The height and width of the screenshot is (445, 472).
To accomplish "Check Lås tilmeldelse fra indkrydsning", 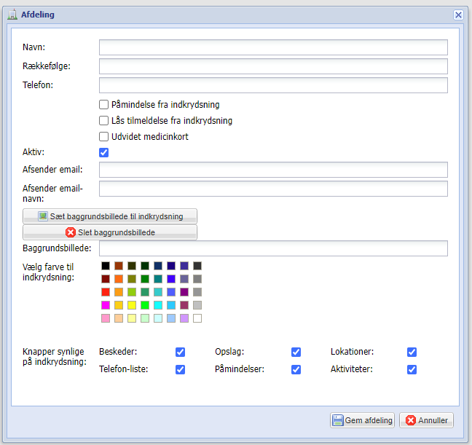I will pyautogui.click(x=104, y=120).
